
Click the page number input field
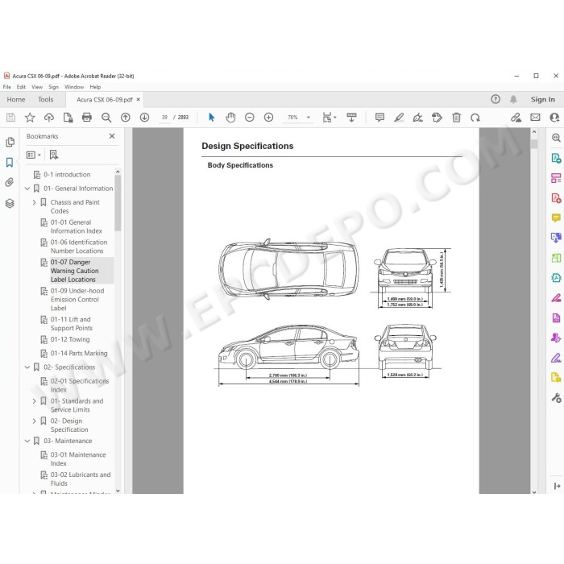(164, 118)
